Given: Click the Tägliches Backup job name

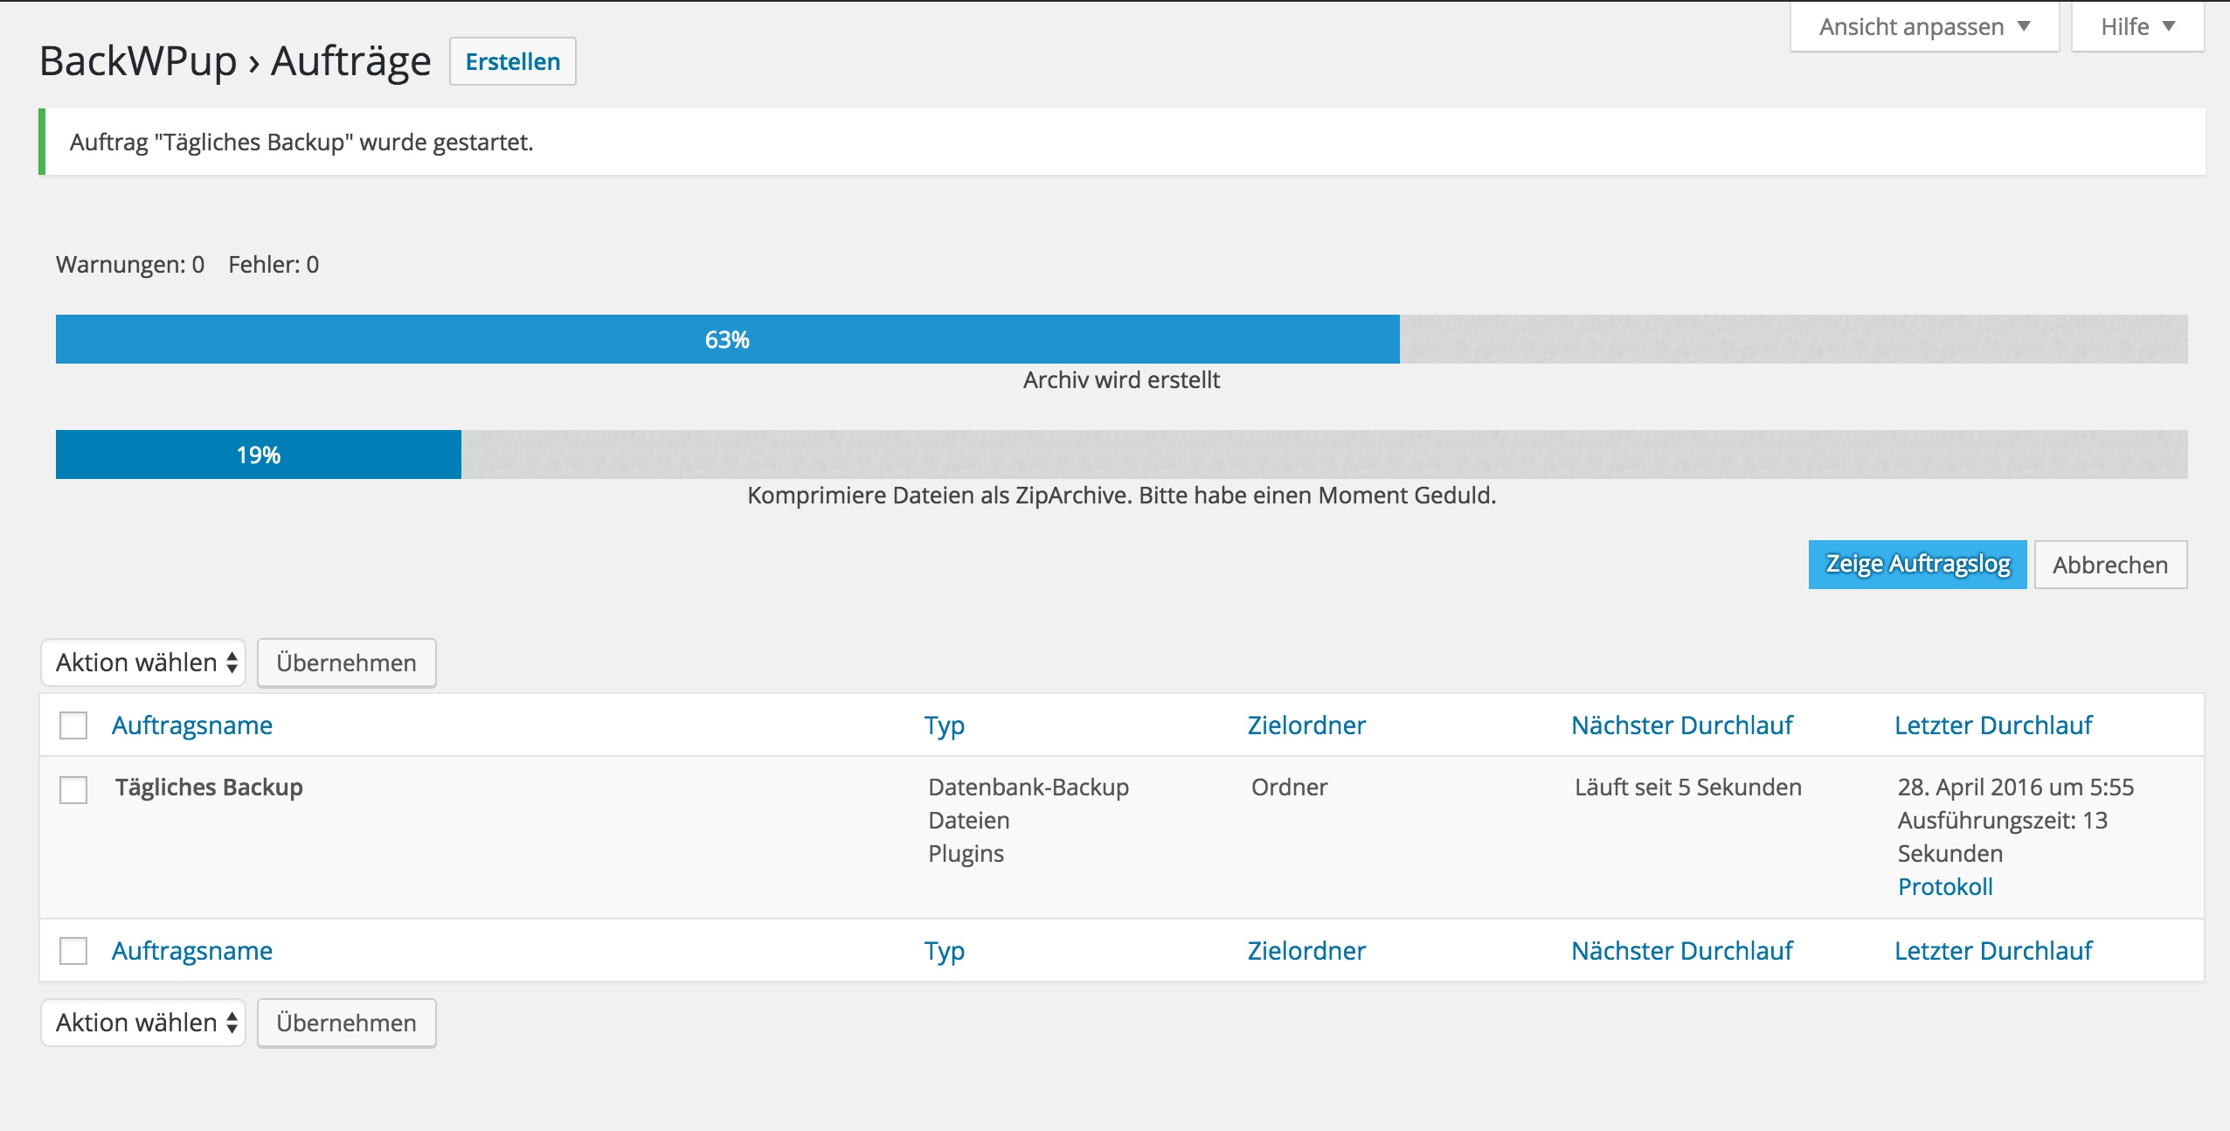Looking at the screenshot, I should (209, 788).
